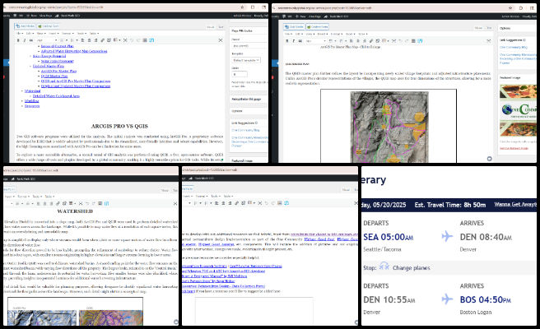
Task: Open Format menu in ARCGIS PRO VS QGIS editor
Action: (67, 34)
